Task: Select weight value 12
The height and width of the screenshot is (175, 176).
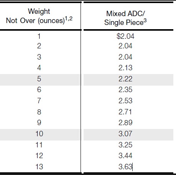Action: [x=39, y=156]
